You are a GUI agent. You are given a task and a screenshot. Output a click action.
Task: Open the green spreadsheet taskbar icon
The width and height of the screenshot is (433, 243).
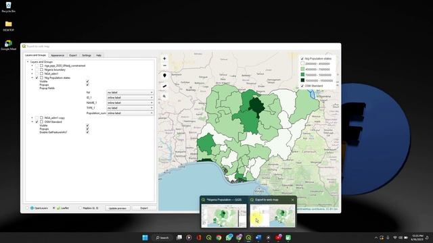tap(288, 238)
